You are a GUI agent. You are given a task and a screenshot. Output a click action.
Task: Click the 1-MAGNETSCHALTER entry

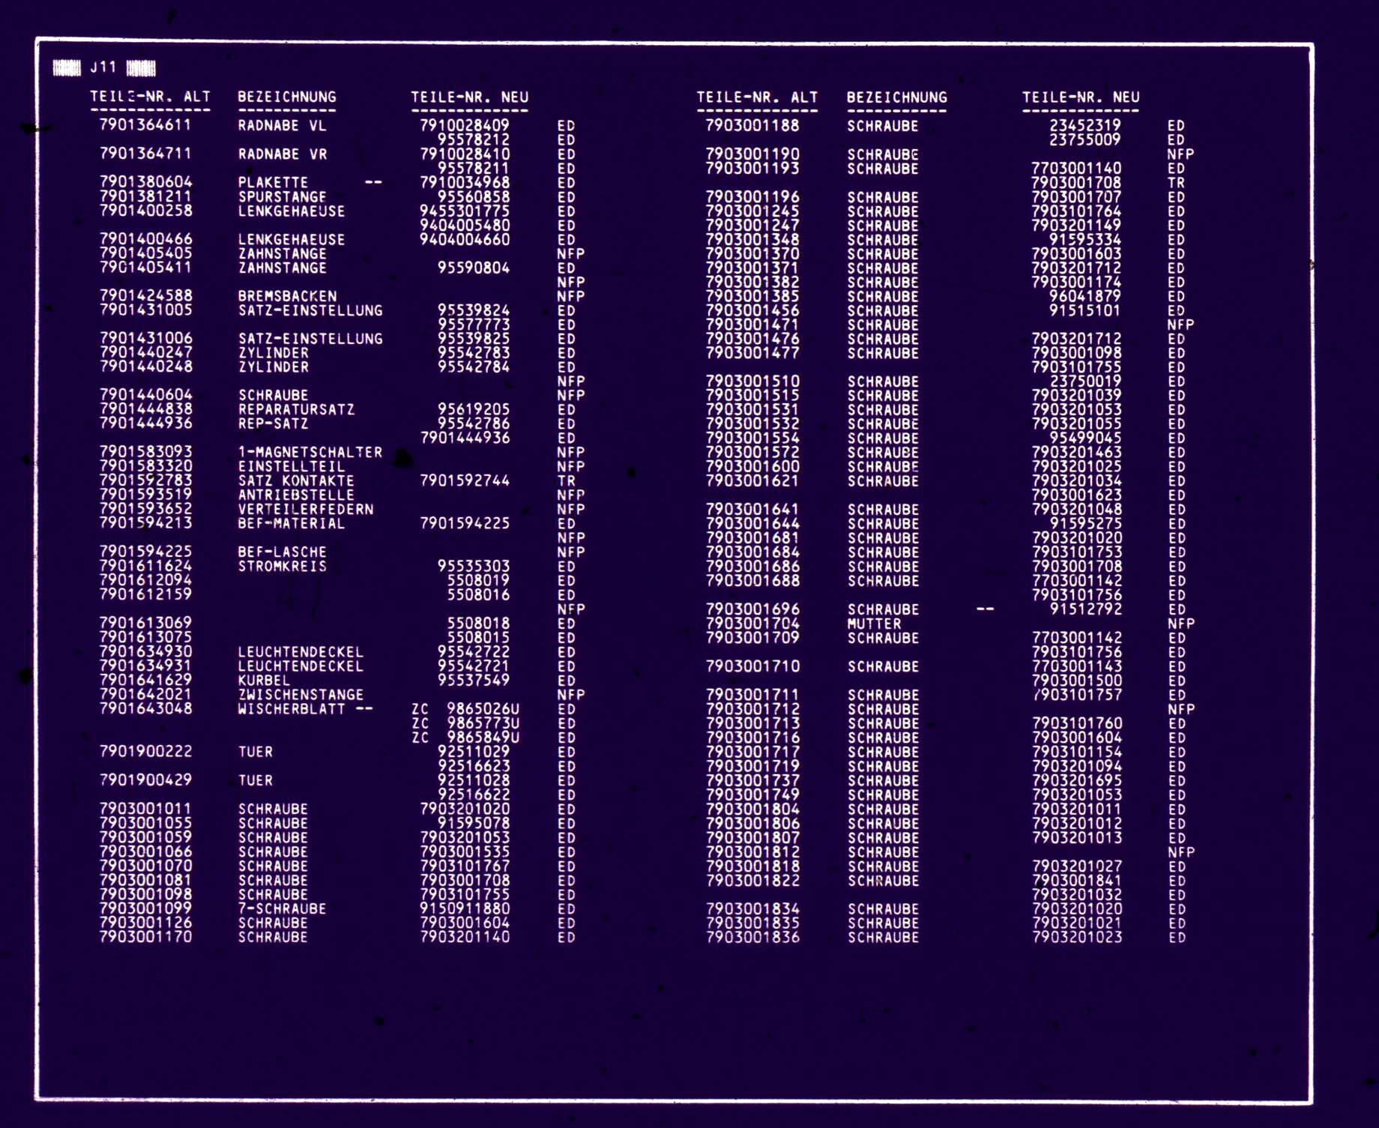[310, 452]
